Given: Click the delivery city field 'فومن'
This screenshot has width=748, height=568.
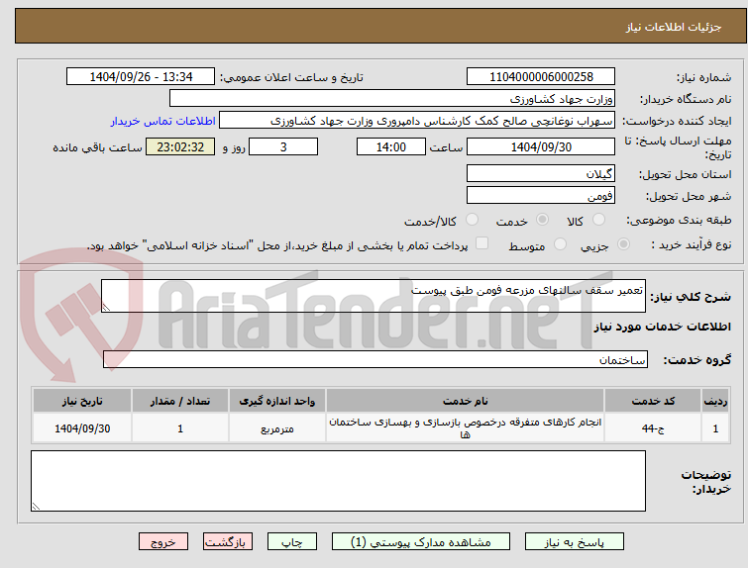Looking at the screenshot, I should pyautogui.click(x=541, y=195).
